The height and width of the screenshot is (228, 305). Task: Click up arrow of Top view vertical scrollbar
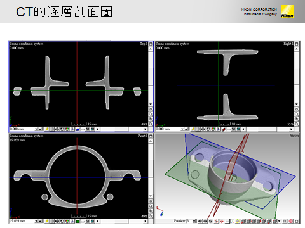151,49
